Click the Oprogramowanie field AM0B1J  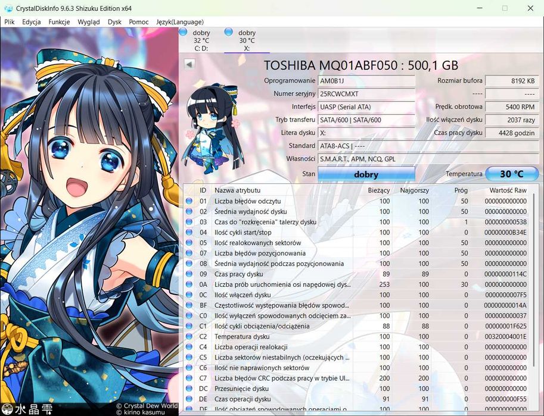pos(366,81)
